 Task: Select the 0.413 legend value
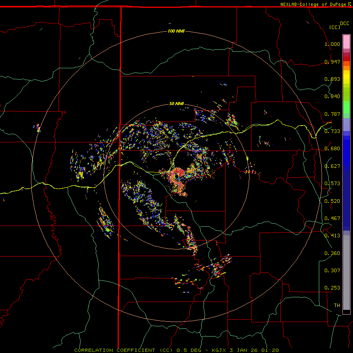tap(332, 236)
